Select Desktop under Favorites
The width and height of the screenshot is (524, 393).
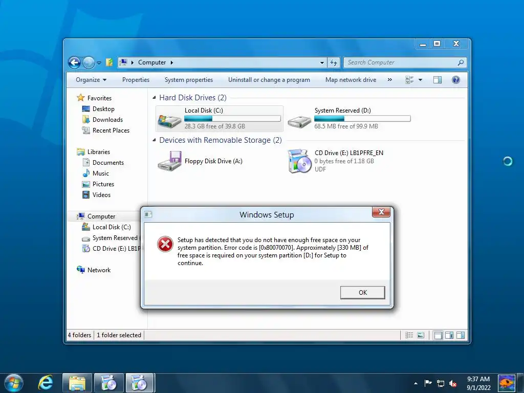pyautogui.click(x=103, y=109)
